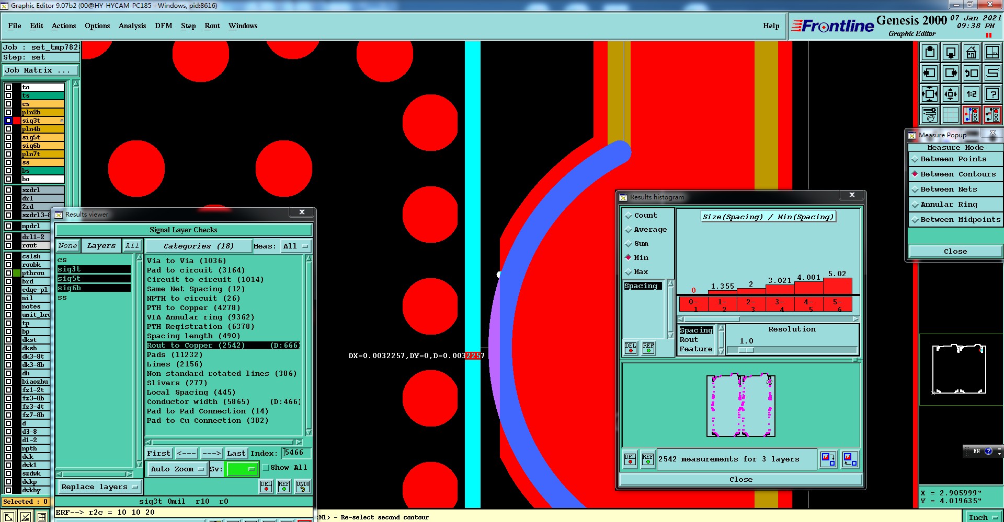Viewport: 1004px width, 522px height.
Task: Click the Last button in Results viewer
Action: tap(236, 454)
